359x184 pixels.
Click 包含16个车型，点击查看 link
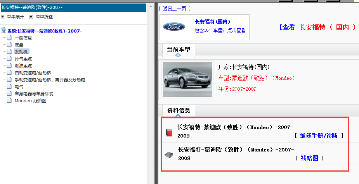tap(220, 30)
